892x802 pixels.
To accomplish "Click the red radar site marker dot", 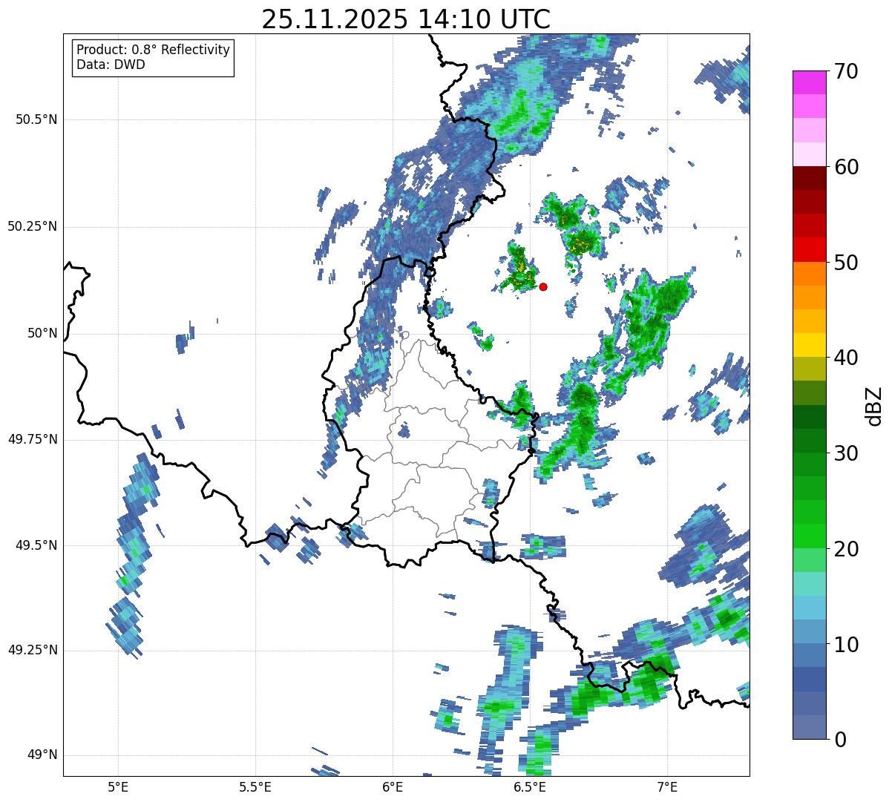I will pyautogui.click(x=543, y=286).
